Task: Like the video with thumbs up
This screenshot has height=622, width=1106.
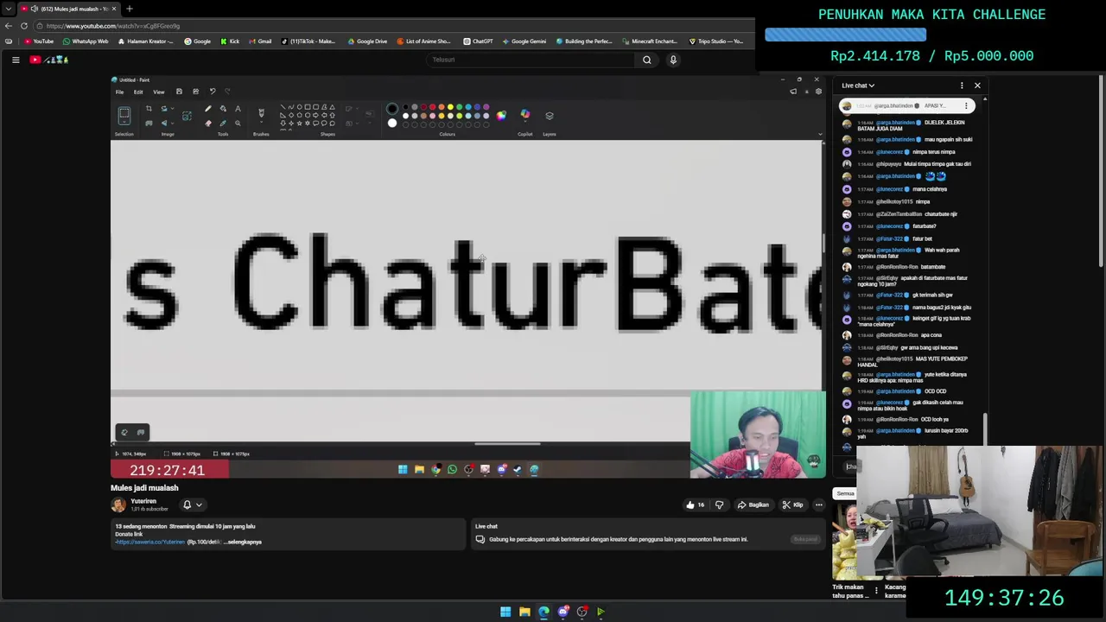Action: click(696, 505)
